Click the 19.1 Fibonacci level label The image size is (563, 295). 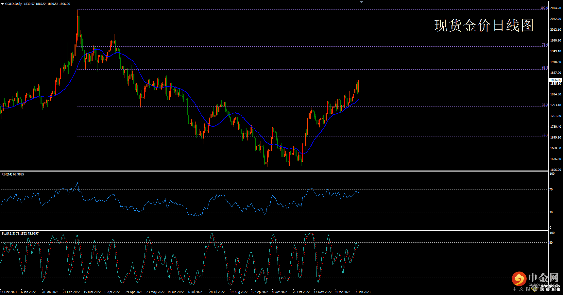545,135
